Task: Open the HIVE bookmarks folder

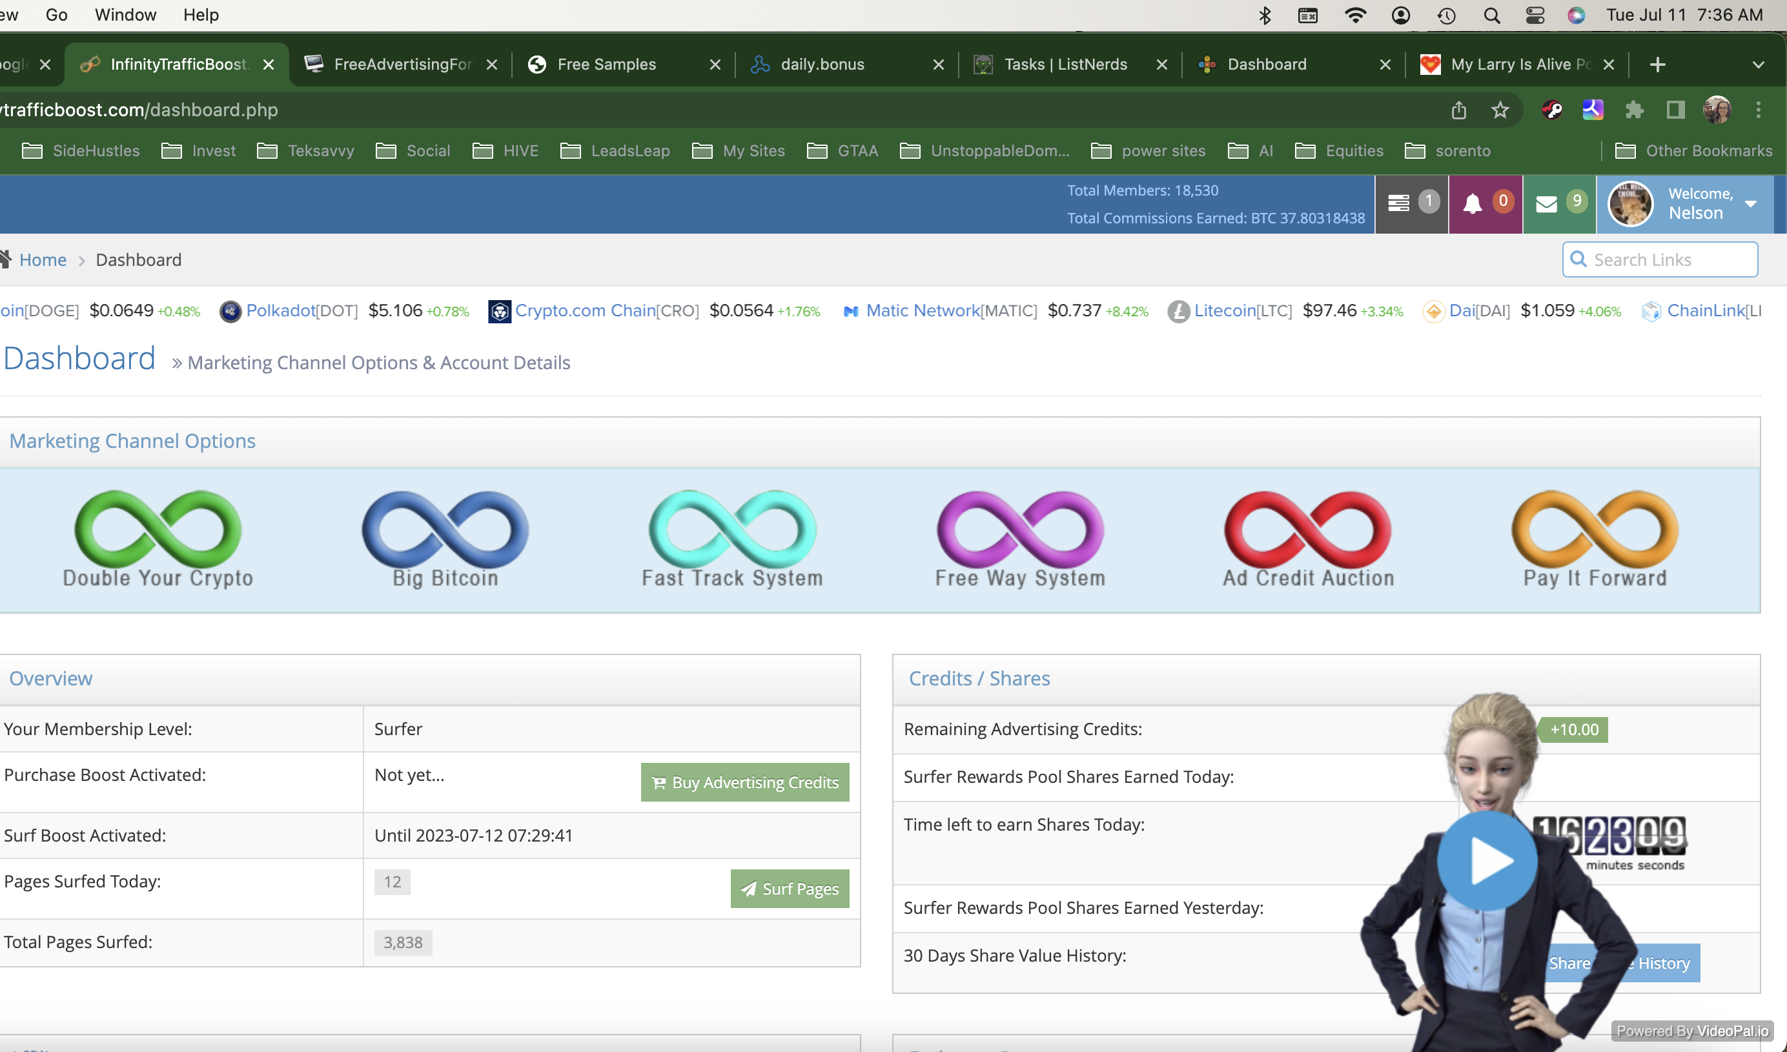Action: [x=505, y=151]
